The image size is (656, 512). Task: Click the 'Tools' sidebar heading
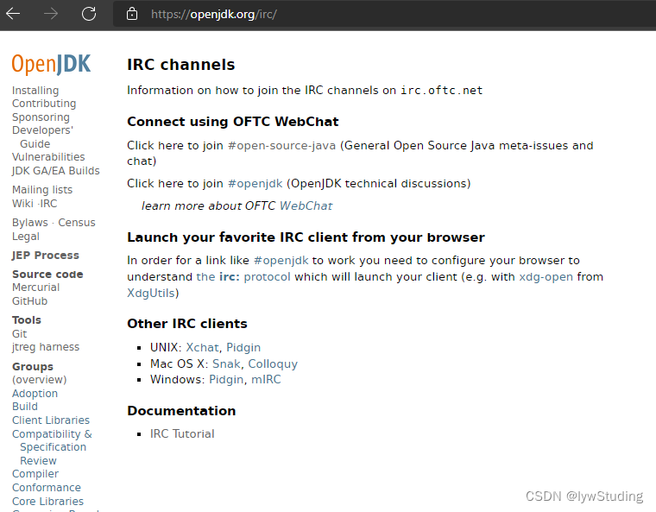click(27, 320)
